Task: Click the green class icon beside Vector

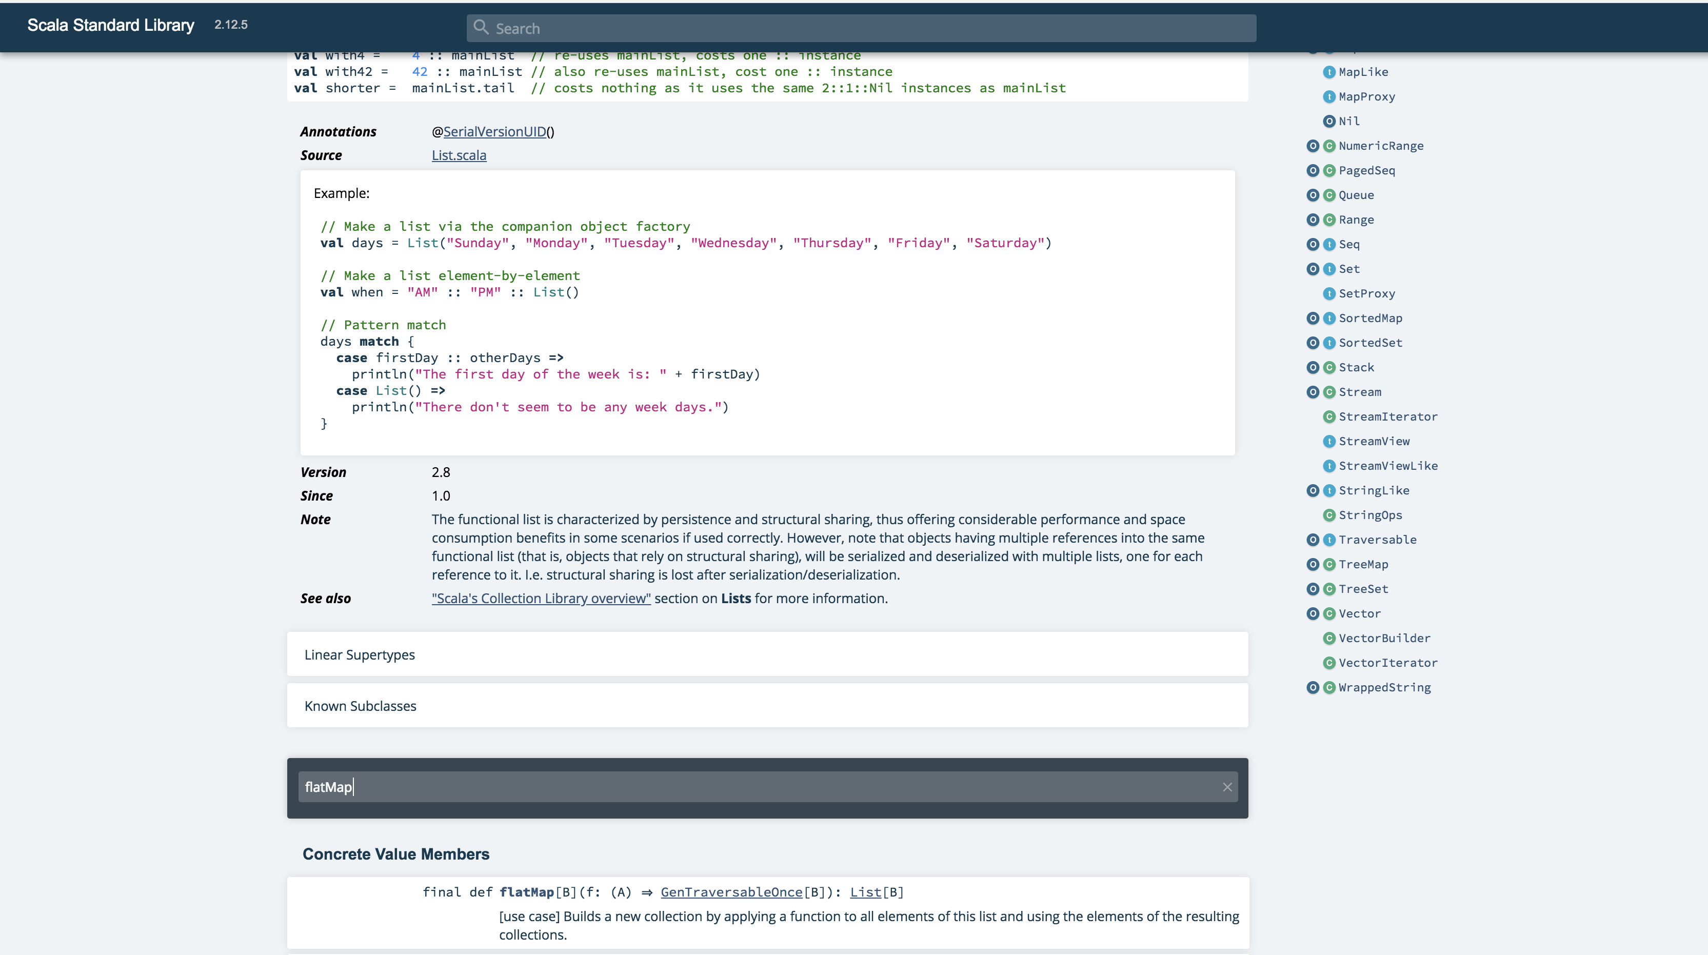Action: [1329, 613]
